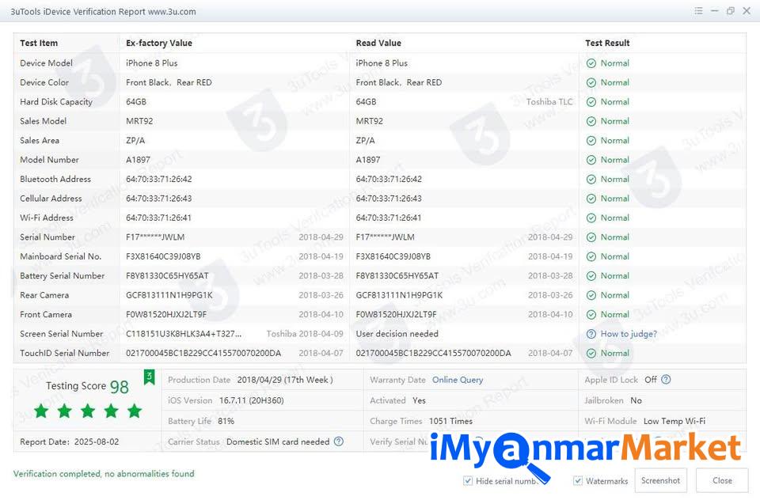This screenshot has height=504, width=760.
Task: Select the Wi-Fi Address green check icon
Action: point(591,218)
